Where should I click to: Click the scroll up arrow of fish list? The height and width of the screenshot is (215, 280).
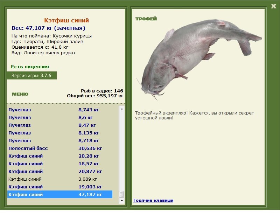(122, 109)
